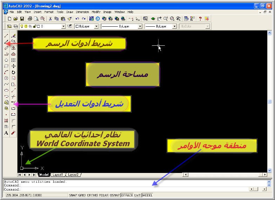The width and height of the screenshot is (275, 200).
Task: Click the Redo arrow icon
Action: tap(83, 19)
